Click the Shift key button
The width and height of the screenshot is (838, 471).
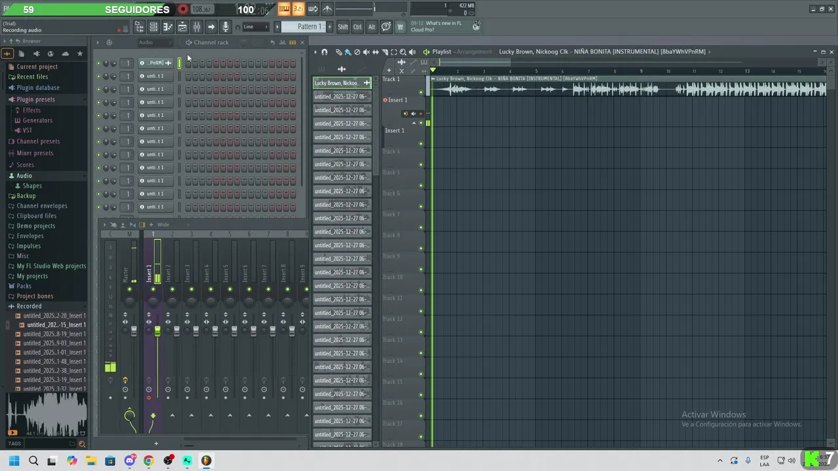pyautogui.click(x=343, y=27)
